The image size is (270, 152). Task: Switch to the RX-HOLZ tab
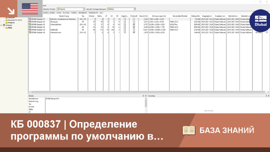pos(66,13)
